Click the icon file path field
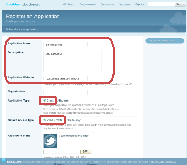 pyautogui.click(x=62, y=152)
